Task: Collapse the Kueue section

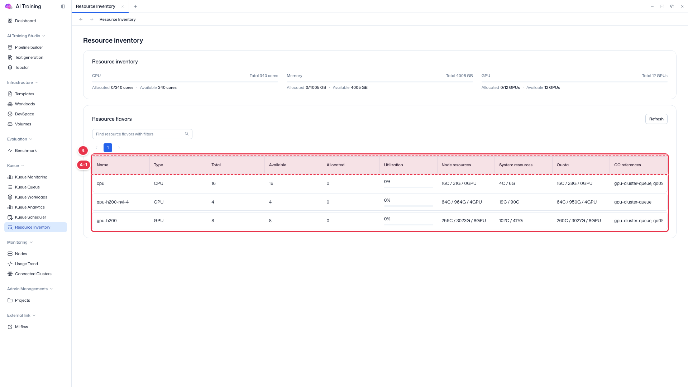Action: pos(16,166)
